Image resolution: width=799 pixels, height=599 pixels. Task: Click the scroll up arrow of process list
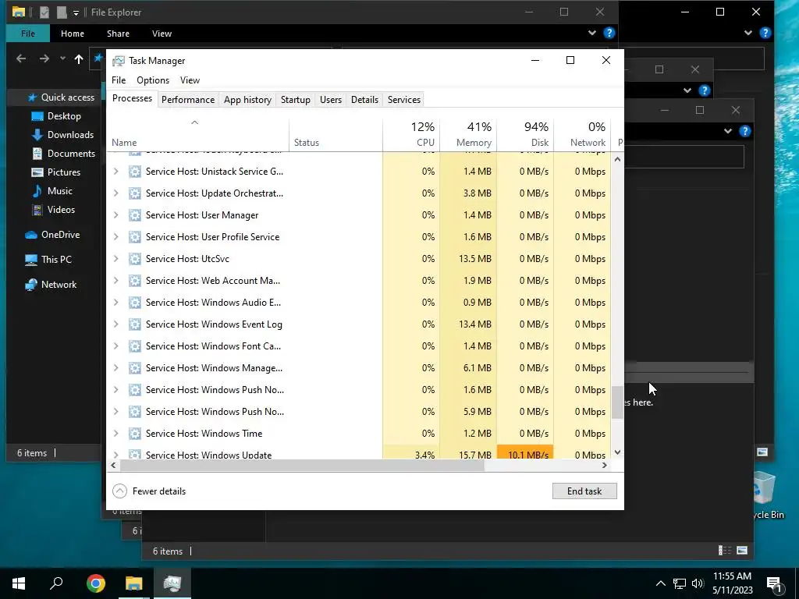(617, 159)
